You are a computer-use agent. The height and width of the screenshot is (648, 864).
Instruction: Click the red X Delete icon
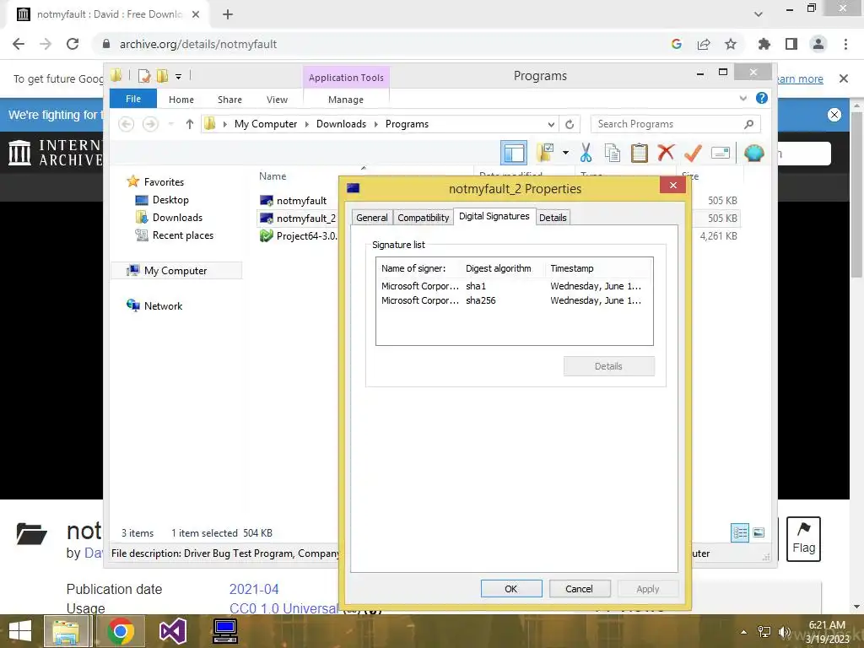click(666, 152)
